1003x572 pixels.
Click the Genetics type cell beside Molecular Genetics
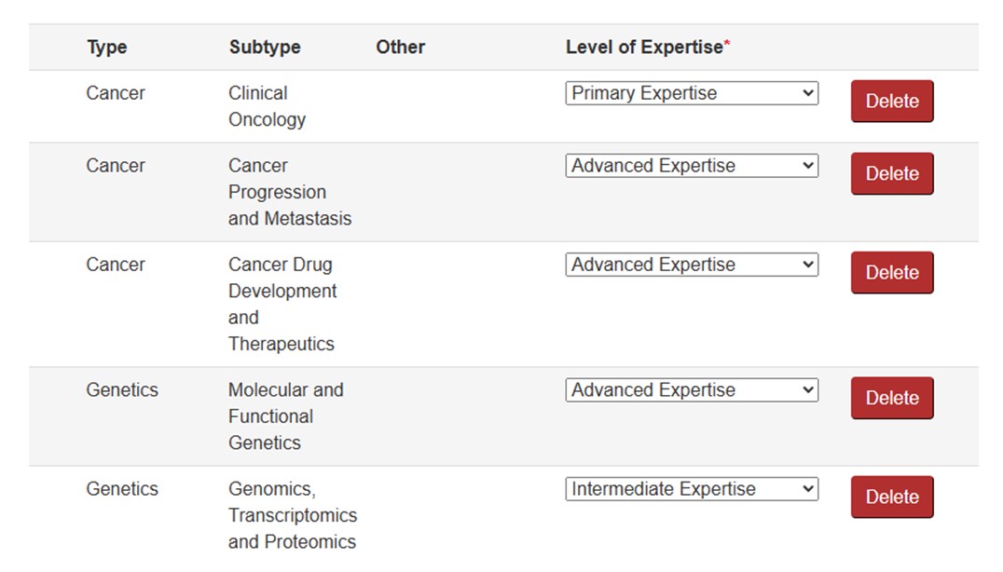[122, 390]
